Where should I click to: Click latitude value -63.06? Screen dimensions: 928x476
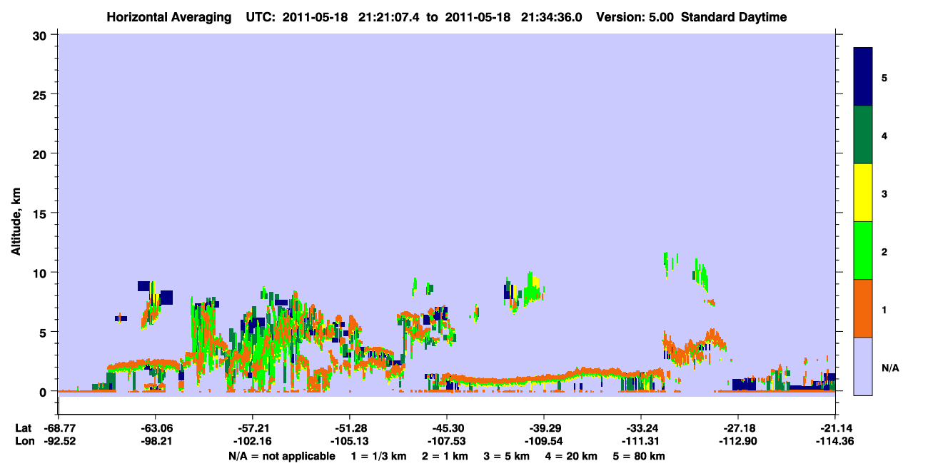[156, 428]
